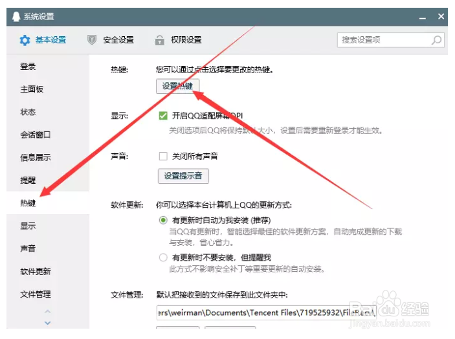Close the 系统设置 window
This screenshot has width=455, height=339.
[441, 17]
